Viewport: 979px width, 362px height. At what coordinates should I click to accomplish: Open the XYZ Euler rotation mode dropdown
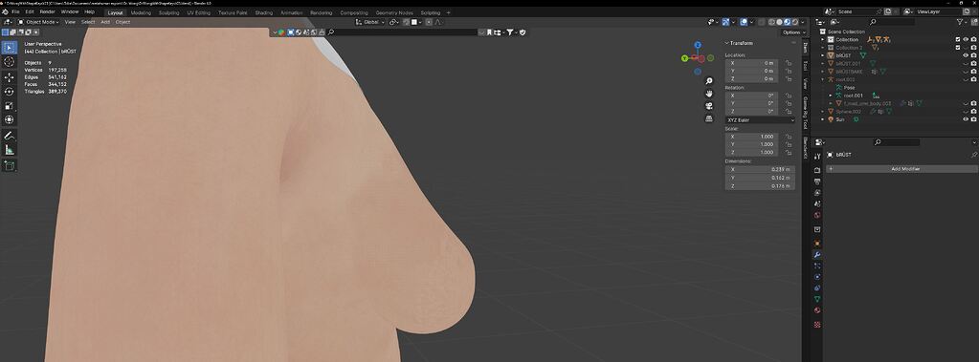tap(760, 119)
